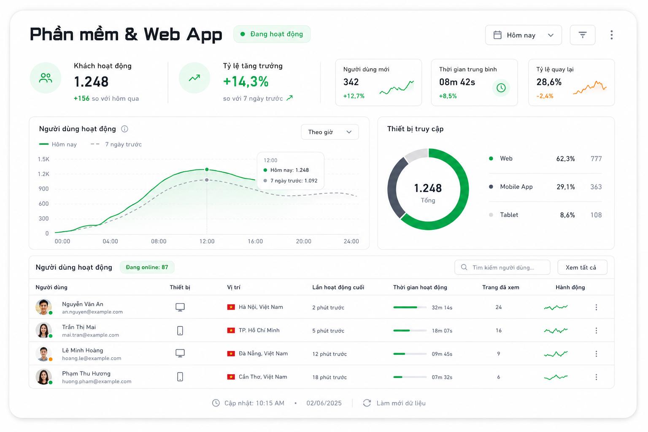Screen dimensions: 648x432
Task: Click activity progress bar of 32m 14s
Action: [410, 308]
